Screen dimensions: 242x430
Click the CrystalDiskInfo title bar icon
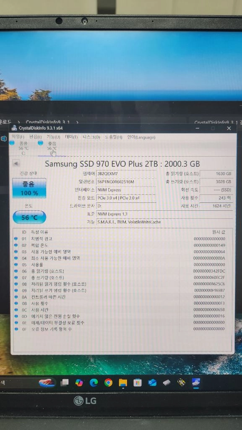[x=15, y=128]
